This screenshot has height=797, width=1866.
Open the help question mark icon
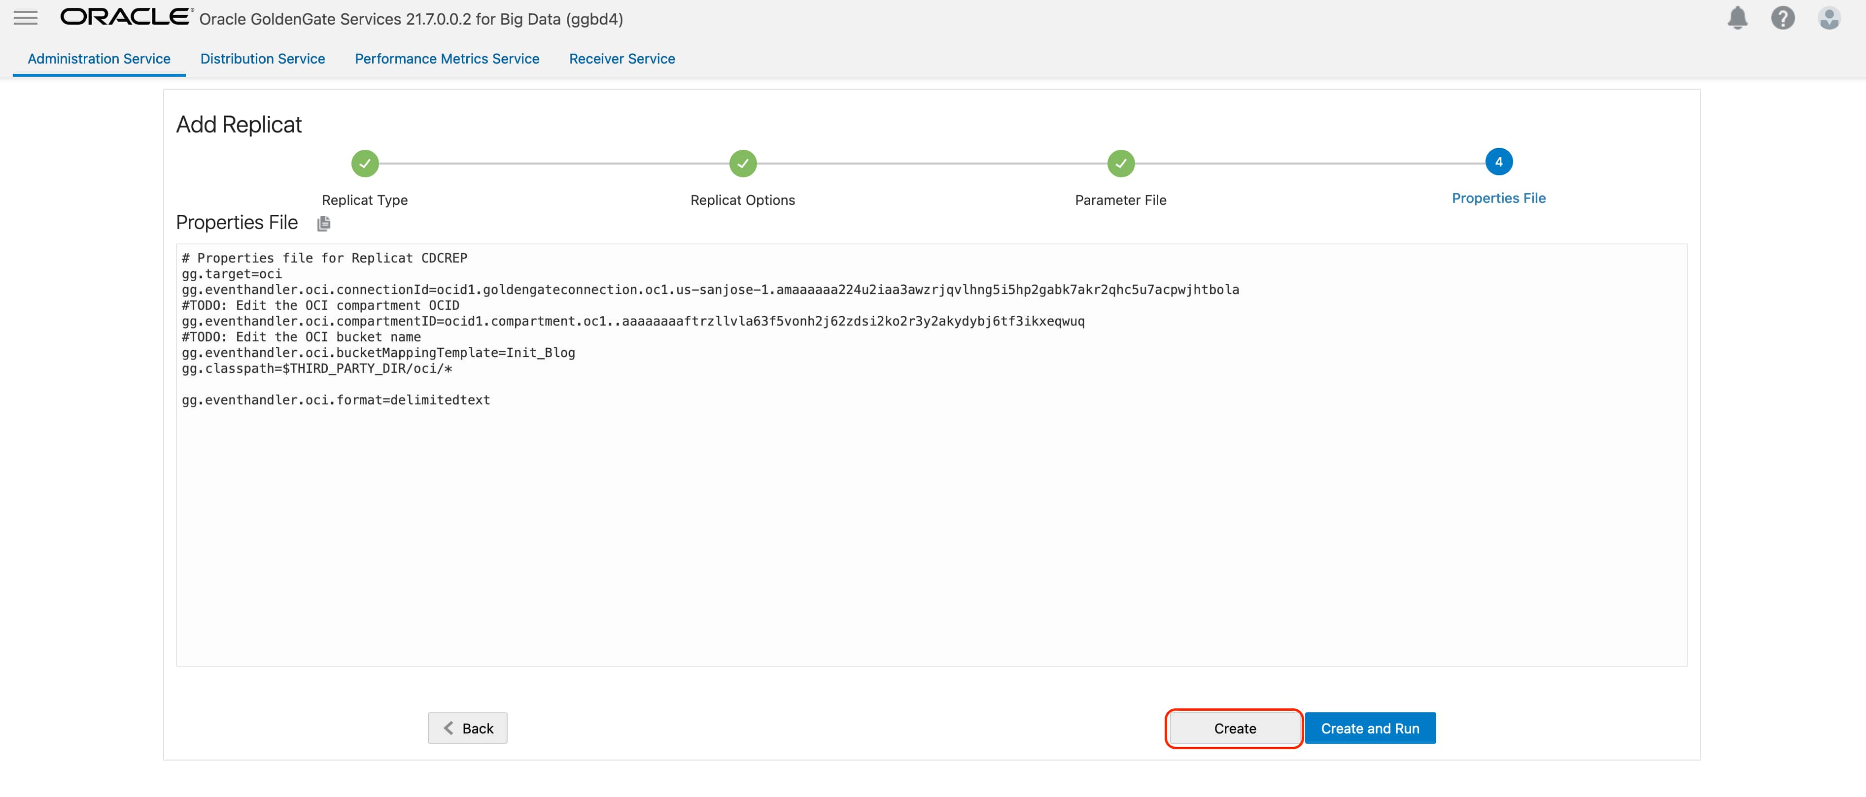pos(1783,18)
